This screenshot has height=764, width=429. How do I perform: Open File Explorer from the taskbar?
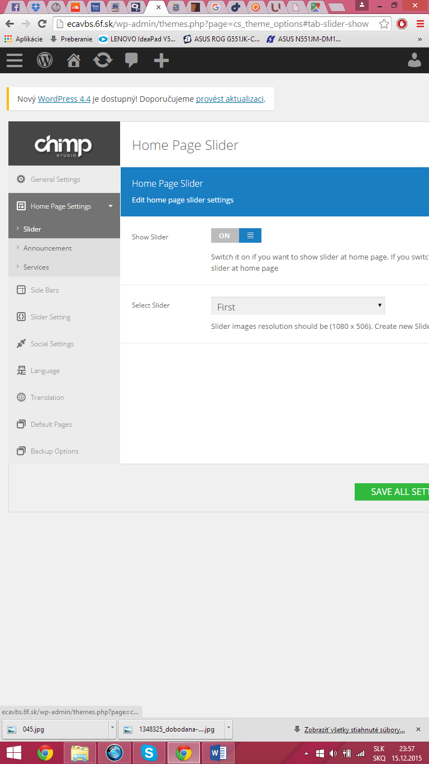point(80,753)
